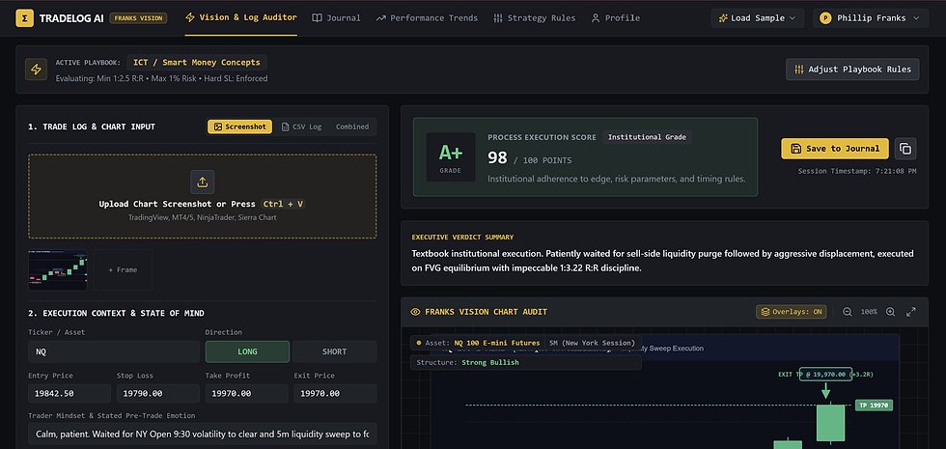
Task: Click the Structure: Strong Bullish label
Action: pos(467,363)
